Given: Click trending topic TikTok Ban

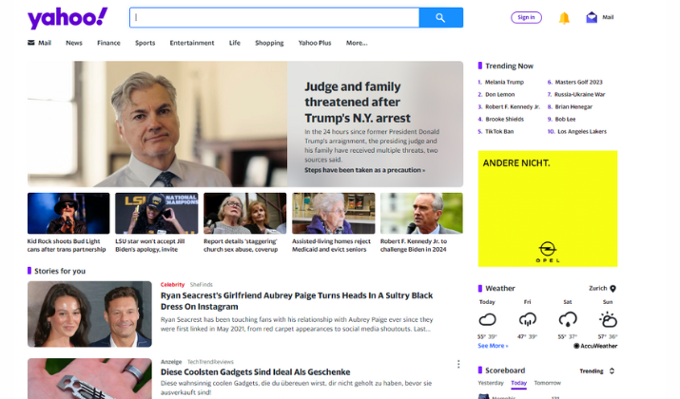Looking at the screenshot, I should (x=499, y=132).
